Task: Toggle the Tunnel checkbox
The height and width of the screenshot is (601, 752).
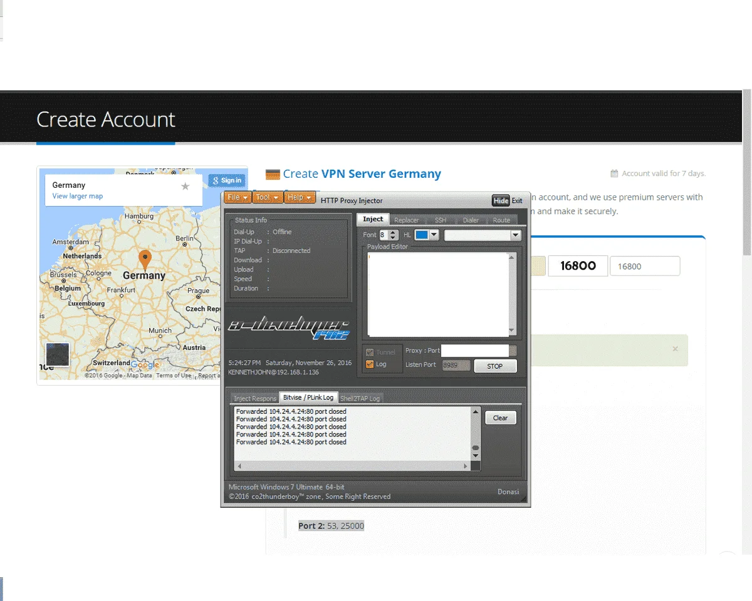Action: [370, 352]
